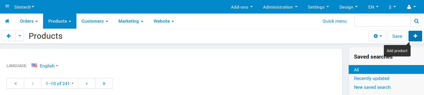Screen dimensions: 424x95
Task: Click the magnifier search icon
Action: coord(416,21)
